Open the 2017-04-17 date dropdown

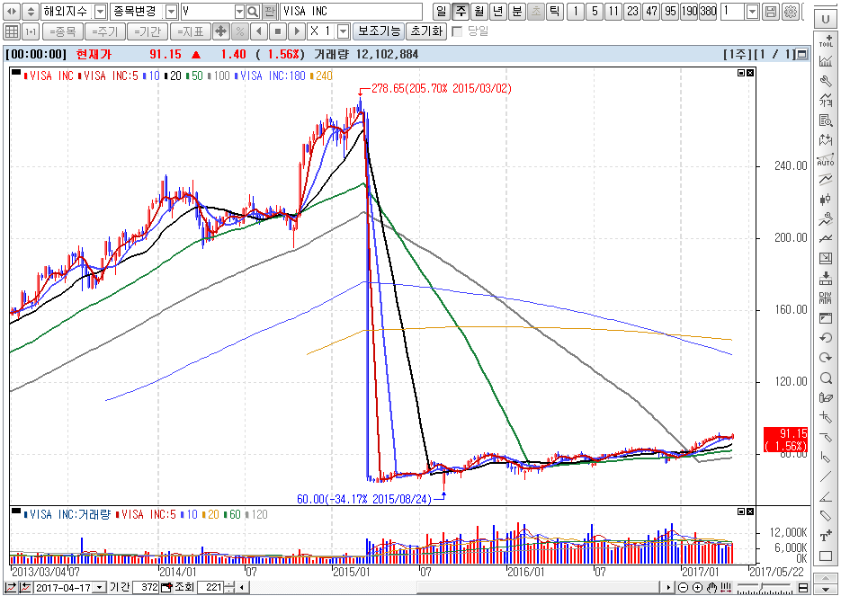99,588
